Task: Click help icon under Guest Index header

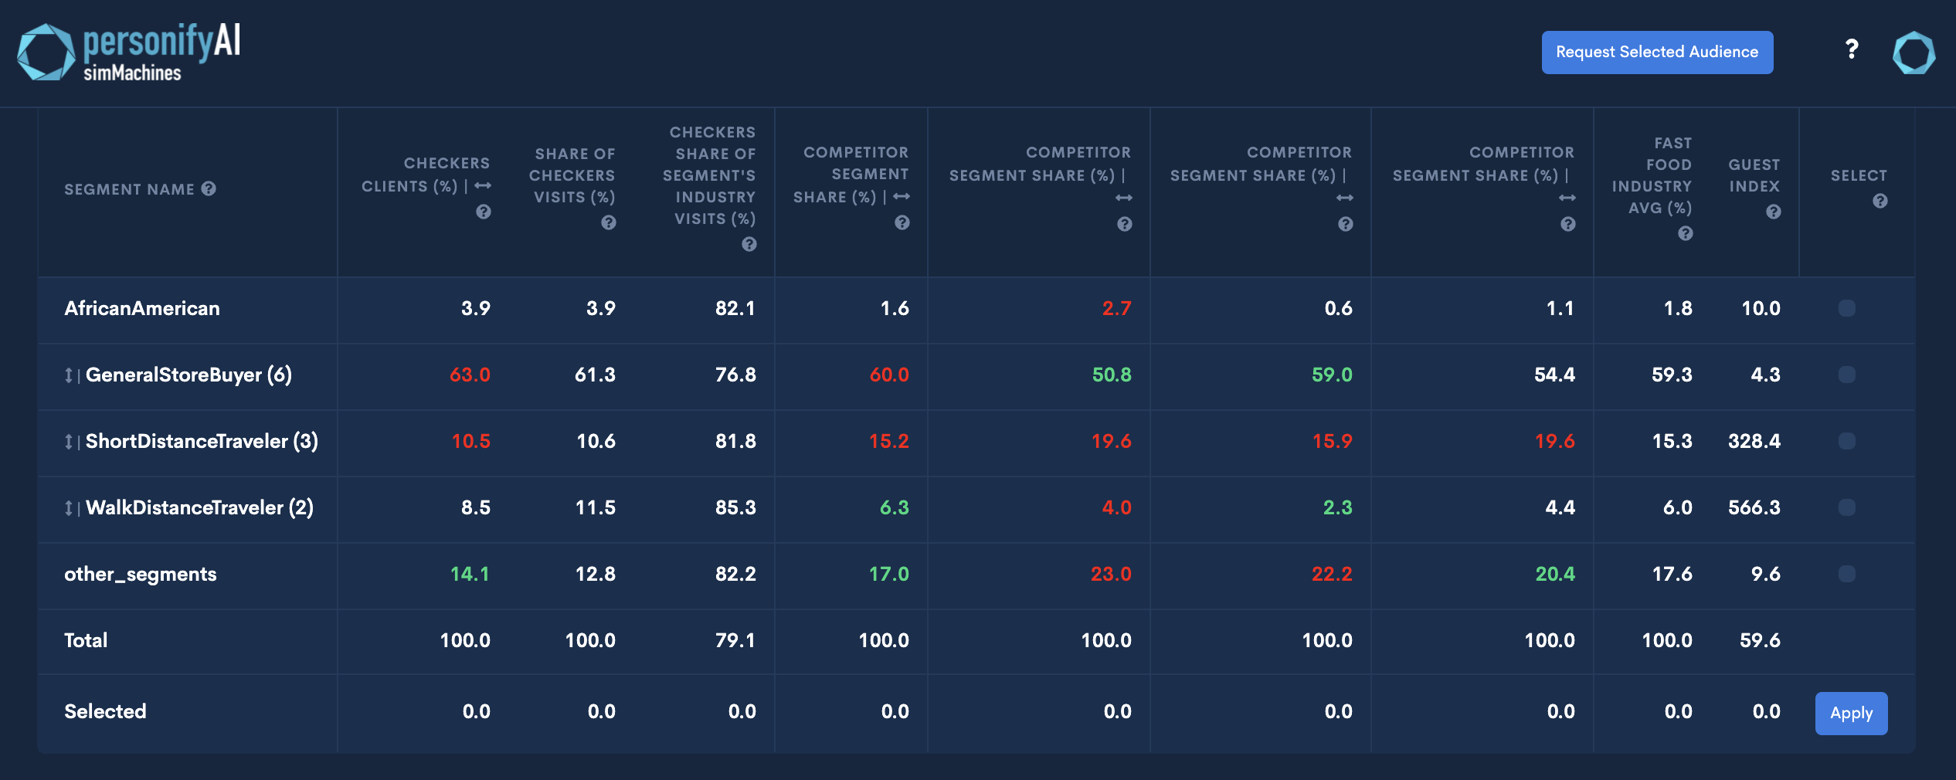Action: [x=1774, y=212]
